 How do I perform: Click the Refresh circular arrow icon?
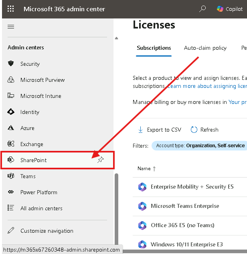194,130
